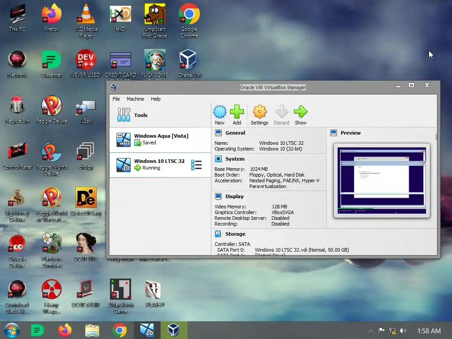Open Firefox from the taskbar
Image resolution: width=452 pixels, height=339 pixels.
(x=65, y=330)
